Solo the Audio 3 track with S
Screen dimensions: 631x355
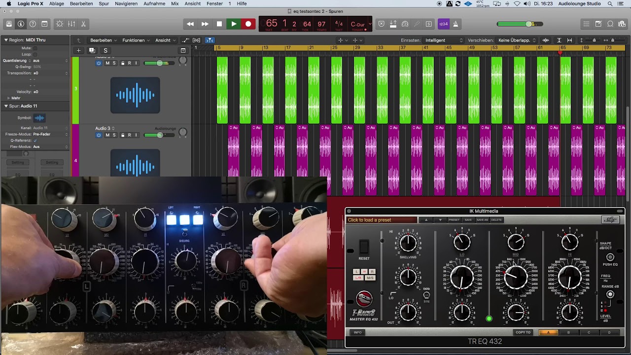(114, 135)
